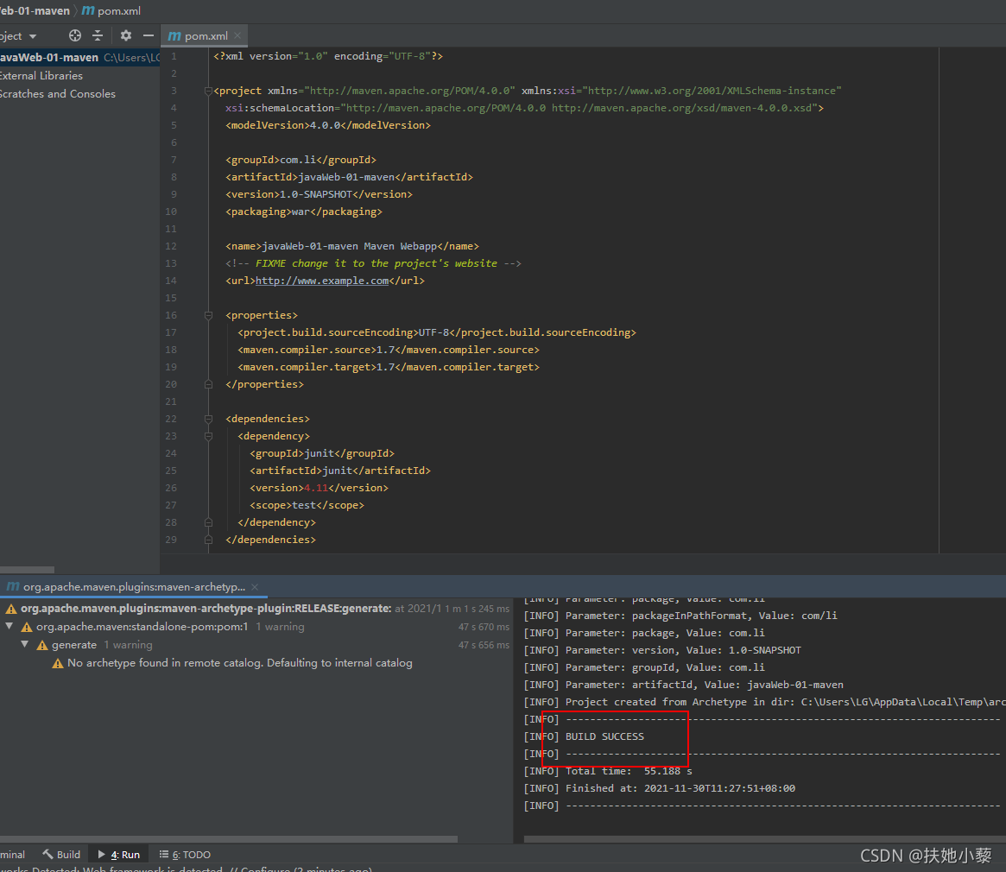The height and width of the screenshot is (872, 1006).
Task: Fold the dependency block at line 23
Action: [208, 436]
